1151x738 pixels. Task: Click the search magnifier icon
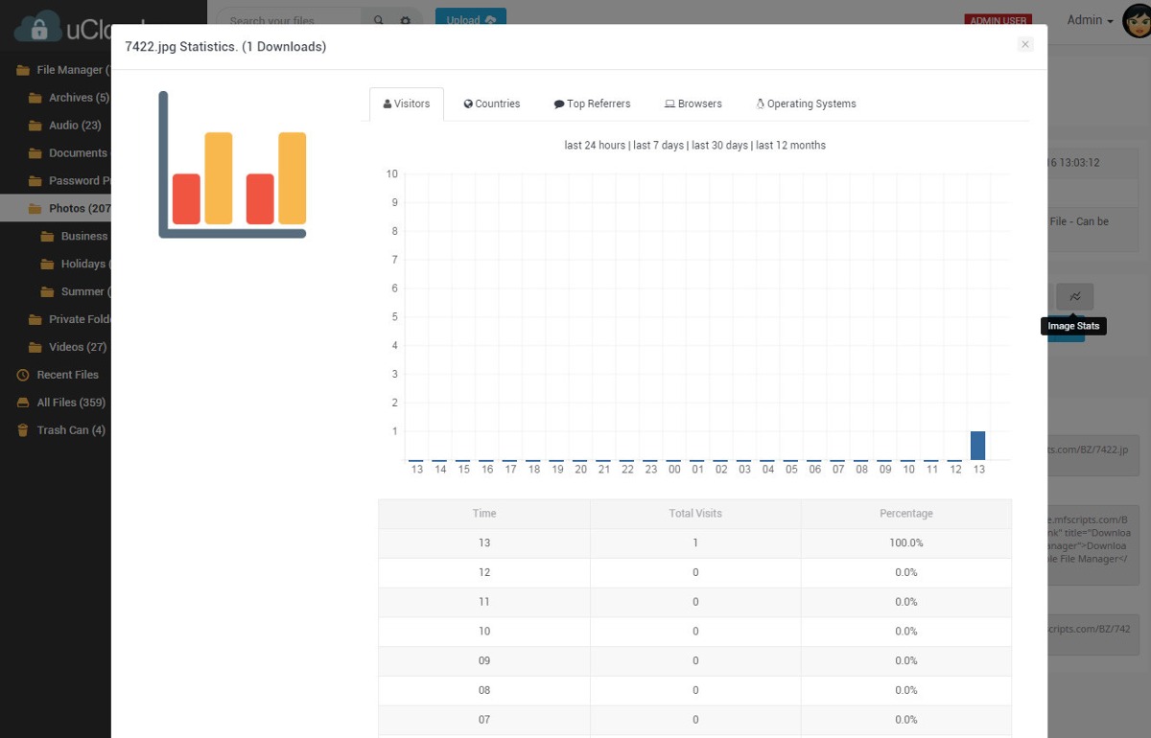click(378, 20)
